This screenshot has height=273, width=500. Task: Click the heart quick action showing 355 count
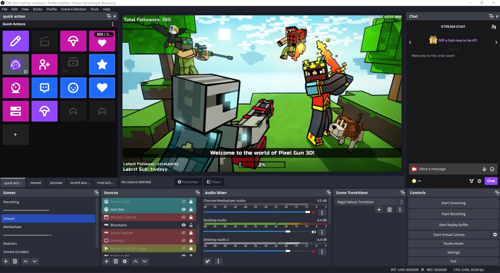[102, 41]
